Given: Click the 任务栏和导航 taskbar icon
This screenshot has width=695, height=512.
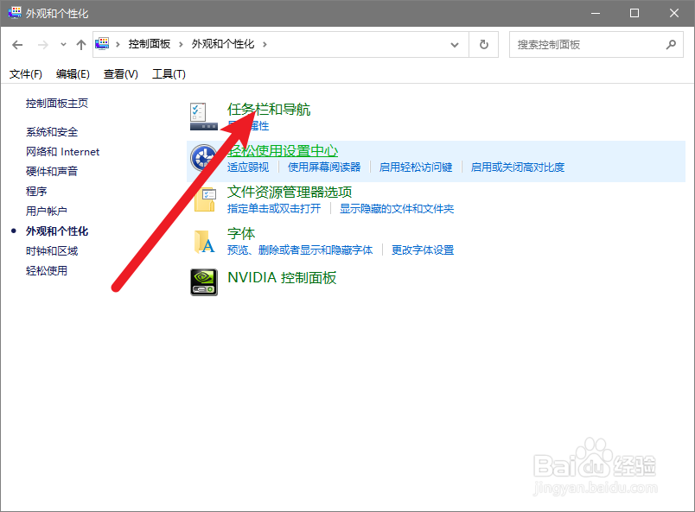Looking at the screenshot, I should pos(203,115).
